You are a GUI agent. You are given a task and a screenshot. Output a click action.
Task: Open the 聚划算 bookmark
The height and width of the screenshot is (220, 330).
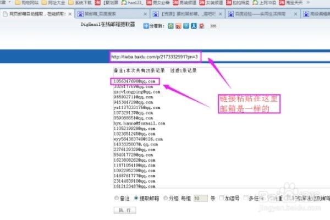click(x=107, y=3)
